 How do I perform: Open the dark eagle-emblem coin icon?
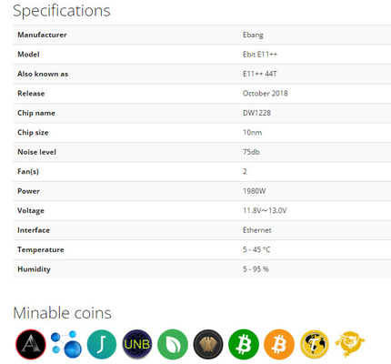208,344
